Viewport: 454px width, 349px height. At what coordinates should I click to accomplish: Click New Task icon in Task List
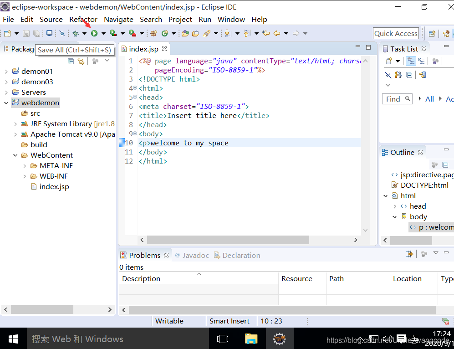[389, 61]
